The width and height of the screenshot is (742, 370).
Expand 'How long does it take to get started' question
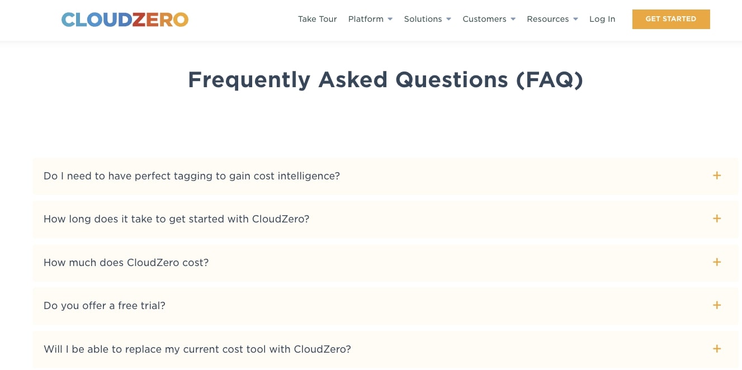click(385, 219)
